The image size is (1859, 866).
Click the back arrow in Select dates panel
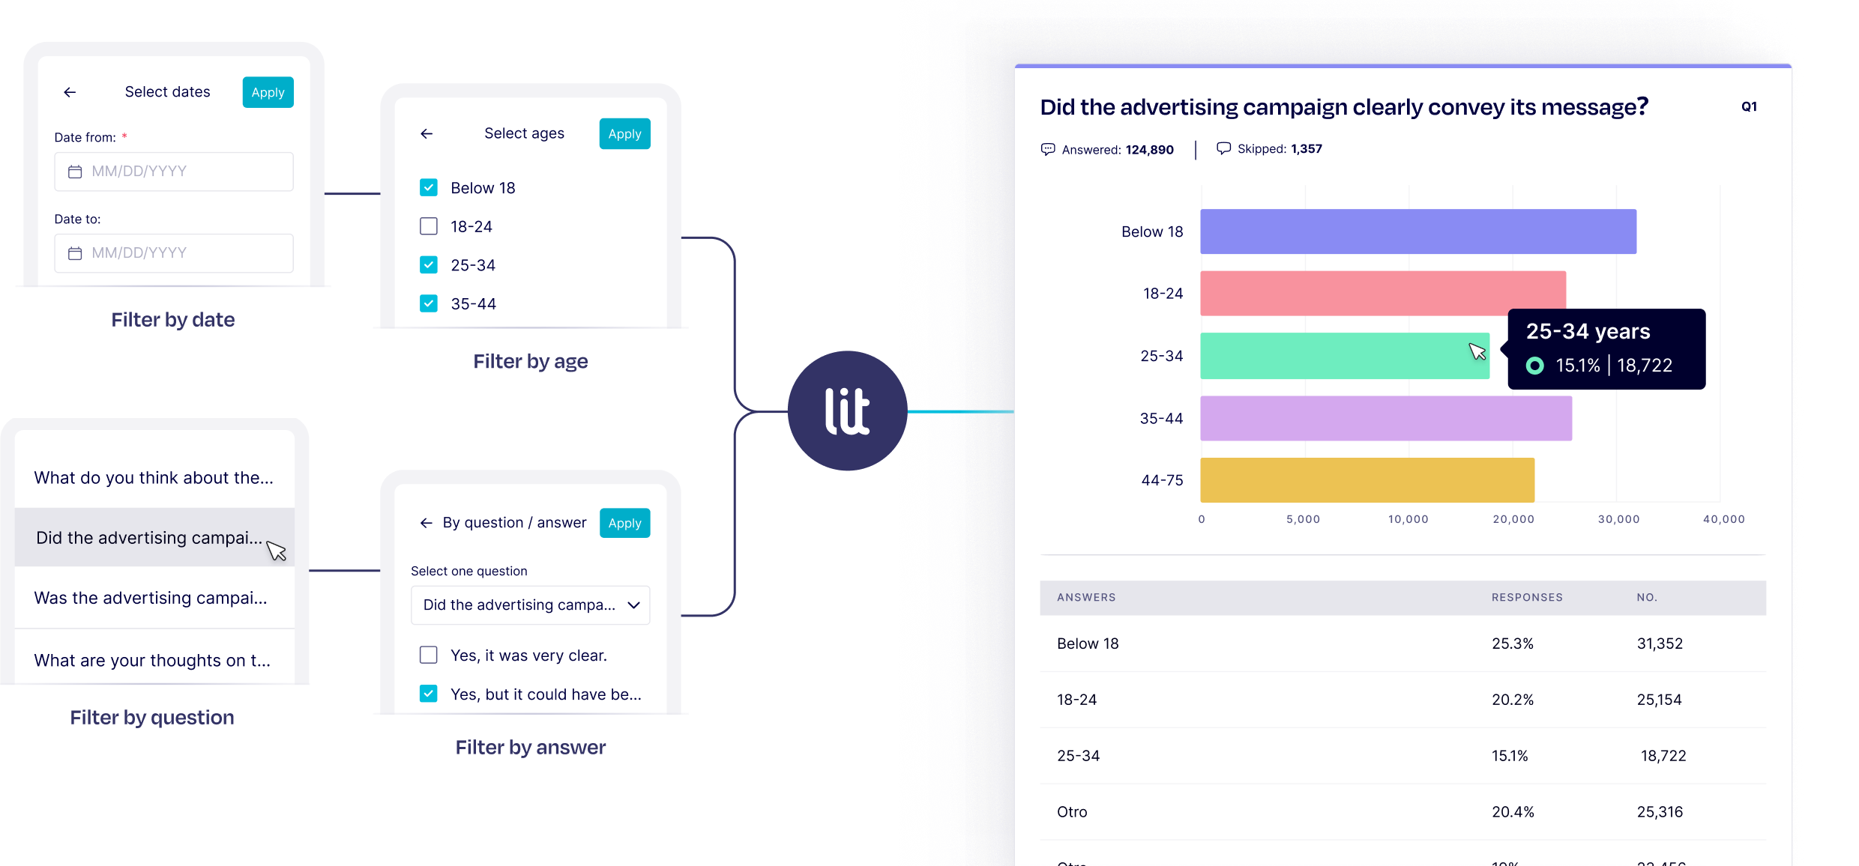tap(67, 91)
